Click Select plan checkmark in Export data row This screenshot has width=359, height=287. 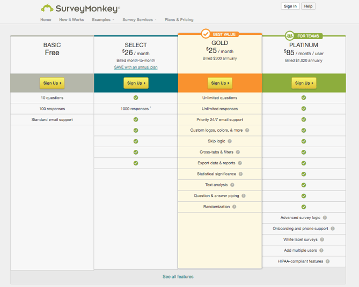pyautogui.click(x=136, y=163)
